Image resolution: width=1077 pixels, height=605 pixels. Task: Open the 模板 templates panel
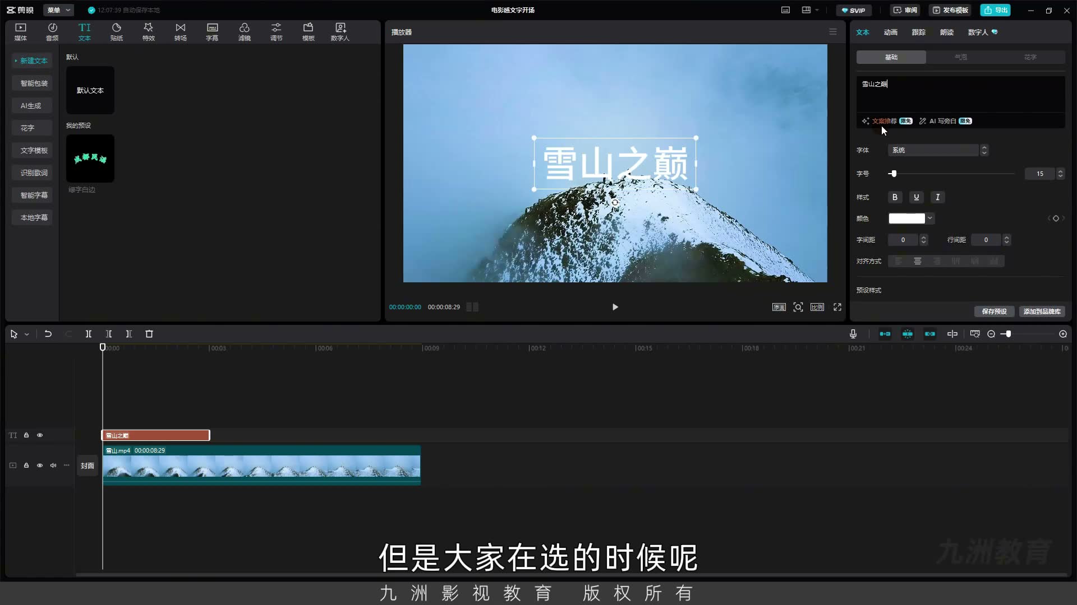pos(309,32)
